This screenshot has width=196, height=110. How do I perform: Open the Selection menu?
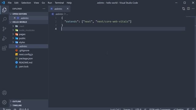coord(26,3)
